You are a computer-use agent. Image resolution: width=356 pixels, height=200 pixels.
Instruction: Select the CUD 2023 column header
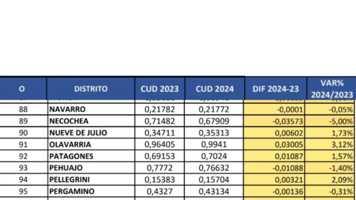click(x=159, y=89)
